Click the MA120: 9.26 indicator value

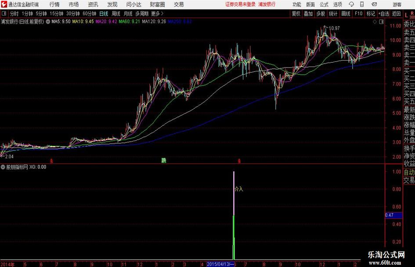pos(154,21)
